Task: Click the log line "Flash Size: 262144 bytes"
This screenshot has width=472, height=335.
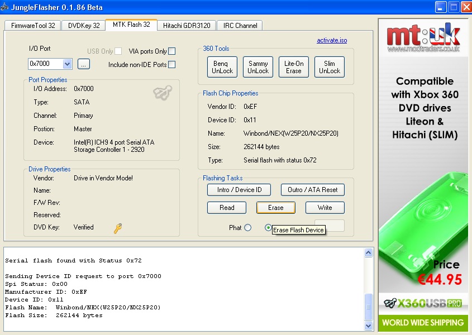Action: tap(54, 315)
